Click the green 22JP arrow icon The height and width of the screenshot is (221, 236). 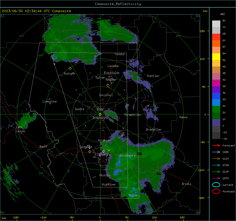point(216,172)
